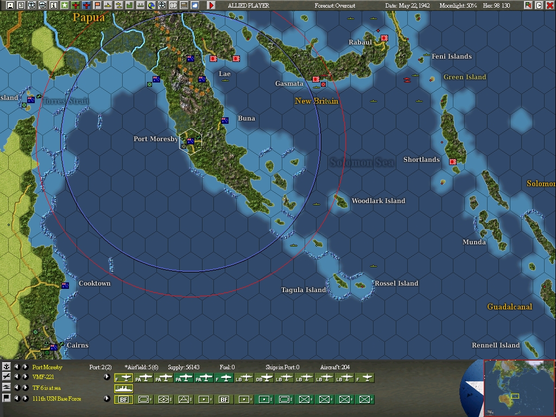Select the DB dive bomber unit icon
Image resolution: width=556 pixels, height=417 pixels.
264,378
